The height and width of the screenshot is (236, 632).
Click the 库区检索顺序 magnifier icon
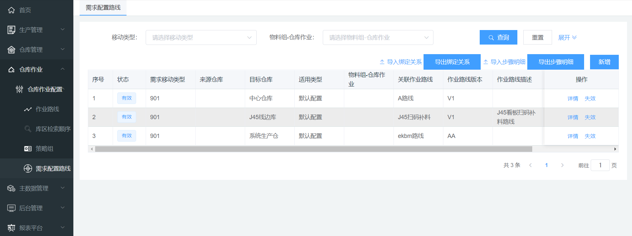(x=28, y=129)
